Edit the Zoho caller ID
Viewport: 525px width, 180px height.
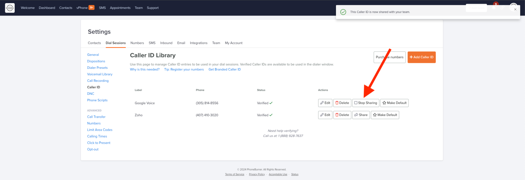[x=325, y=115]
